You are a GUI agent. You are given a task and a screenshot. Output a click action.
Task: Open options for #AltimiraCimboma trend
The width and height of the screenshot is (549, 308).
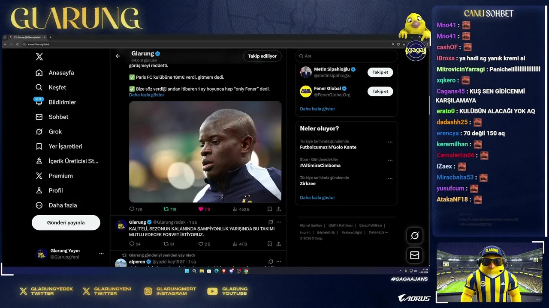point(390,160)
